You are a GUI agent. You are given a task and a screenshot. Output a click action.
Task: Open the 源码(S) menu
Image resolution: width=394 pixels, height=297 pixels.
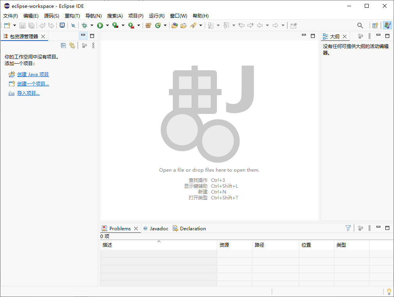(x=51, y=16)
